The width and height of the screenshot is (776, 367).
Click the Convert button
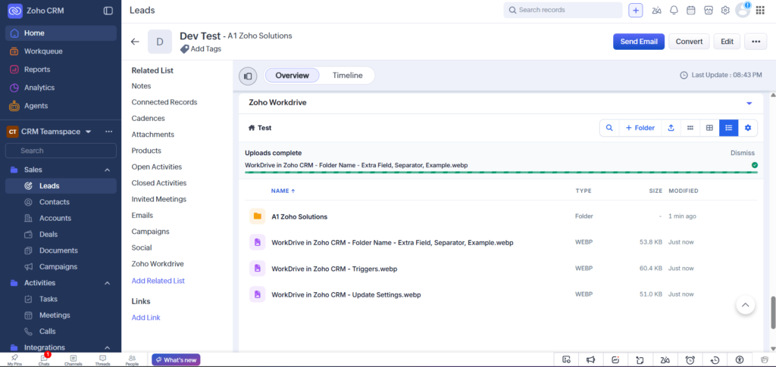689,42
